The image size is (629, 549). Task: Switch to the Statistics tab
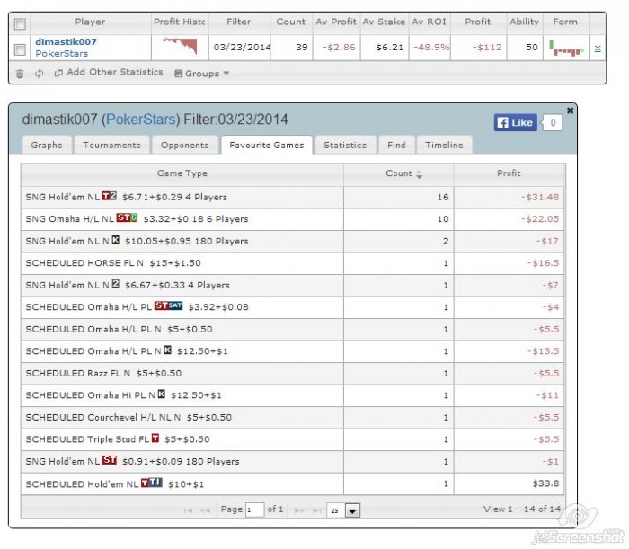tap(345, 145)
